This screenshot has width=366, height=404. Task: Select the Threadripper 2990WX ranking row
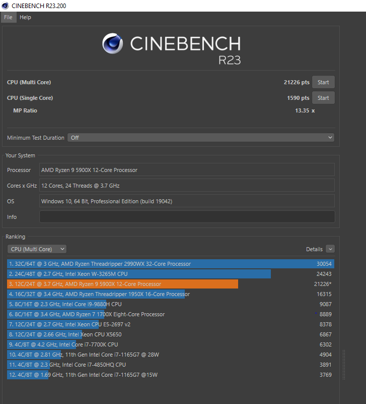click(171, 264)
